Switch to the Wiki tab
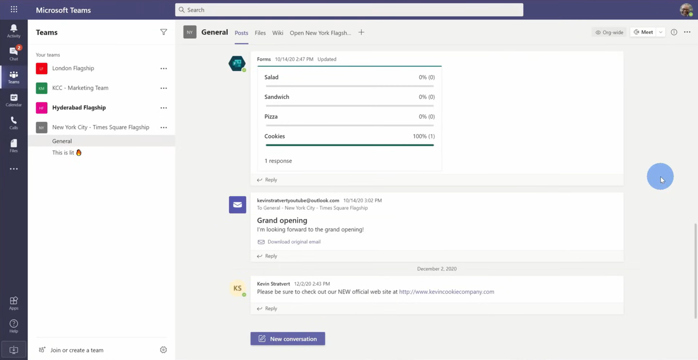698x360 pixels. click(x=277, y=33)
